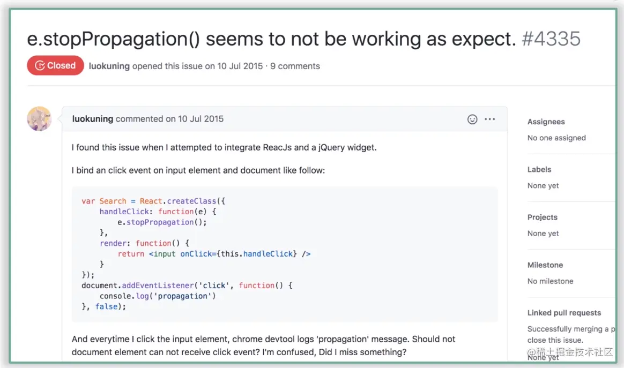Open the three-dot comment options menu
The image size is (624, 368).
coord(489,119)
